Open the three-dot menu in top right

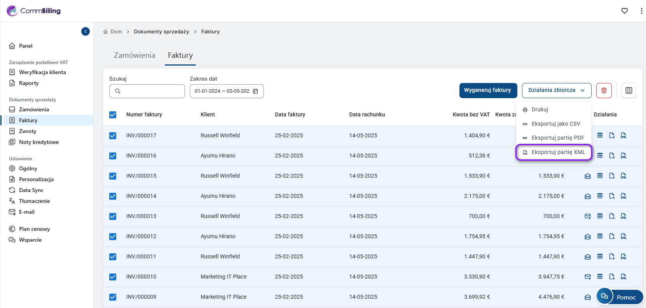tap(641, 11)
